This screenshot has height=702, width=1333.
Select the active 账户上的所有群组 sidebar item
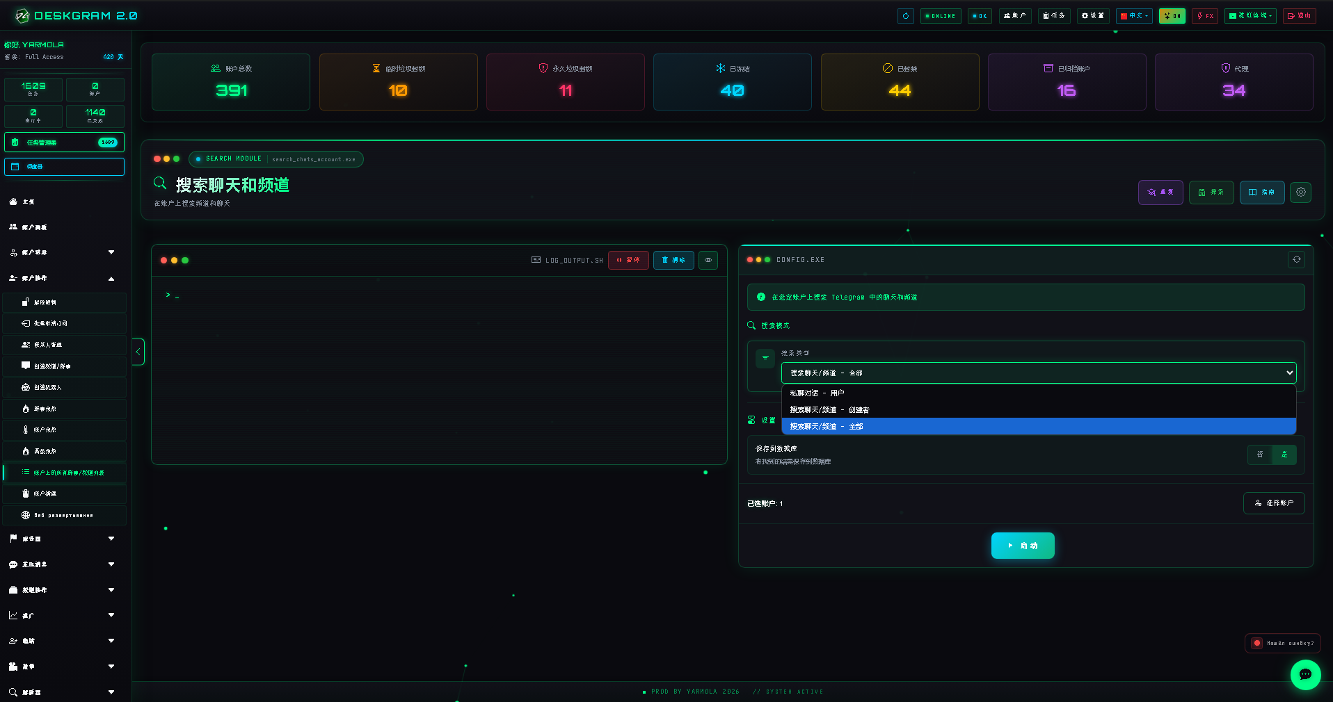coord(64,473)
